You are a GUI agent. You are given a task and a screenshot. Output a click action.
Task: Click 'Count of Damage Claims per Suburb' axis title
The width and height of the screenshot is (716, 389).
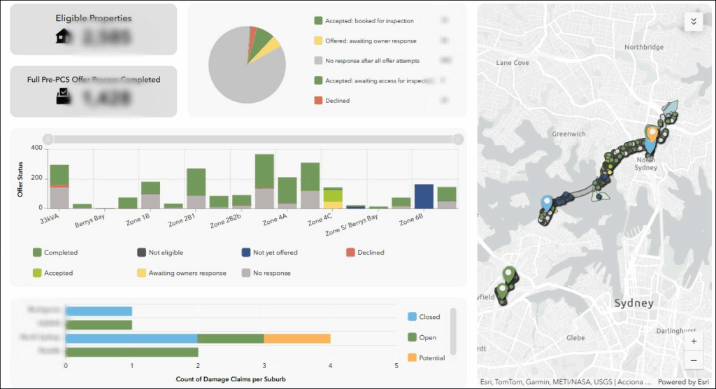pos(231,379)
